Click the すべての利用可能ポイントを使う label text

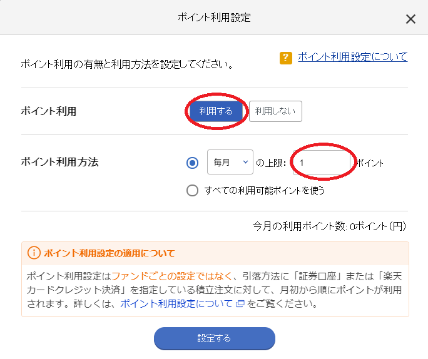coord(265,190)
